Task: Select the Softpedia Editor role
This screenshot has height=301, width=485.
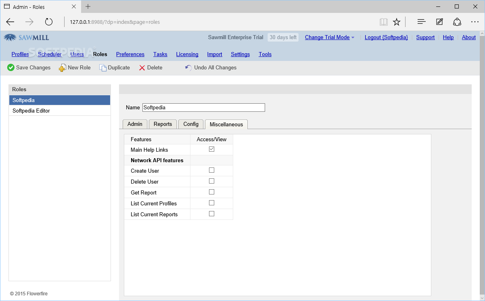Action: (60, 111)
